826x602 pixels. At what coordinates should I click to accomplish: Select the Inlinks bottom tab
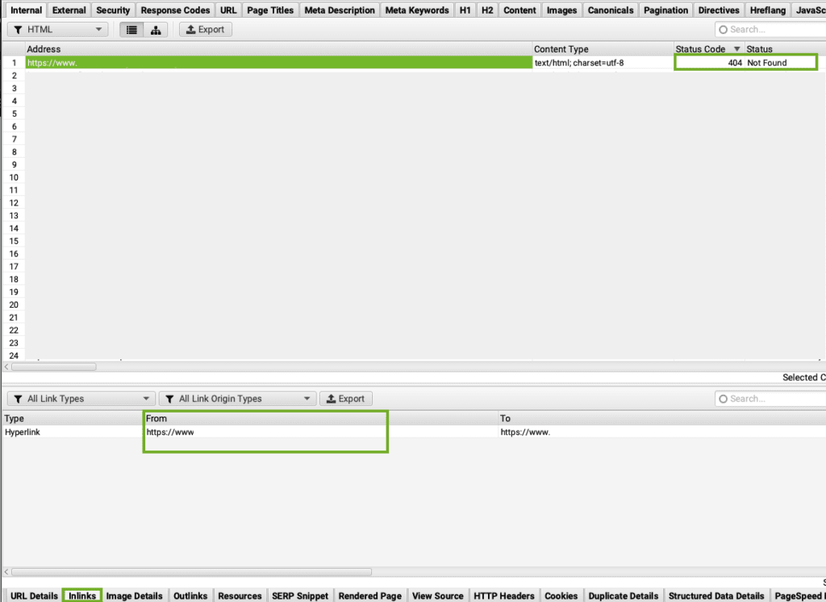click(x=82, y=596)
